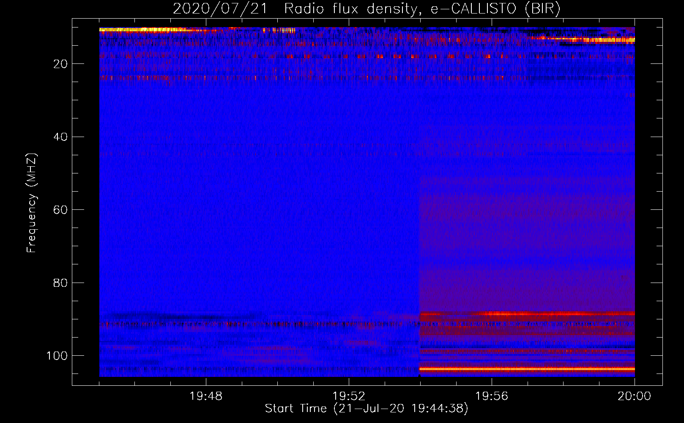This screenshot has height=423, width=684.
Task: Click the 'Frequency (MHZ)' axis label
Action: [32, 203]
